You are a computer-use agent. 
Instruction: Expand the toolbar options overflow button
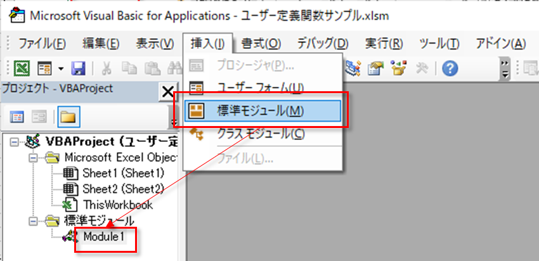click(x=505, y=68)
